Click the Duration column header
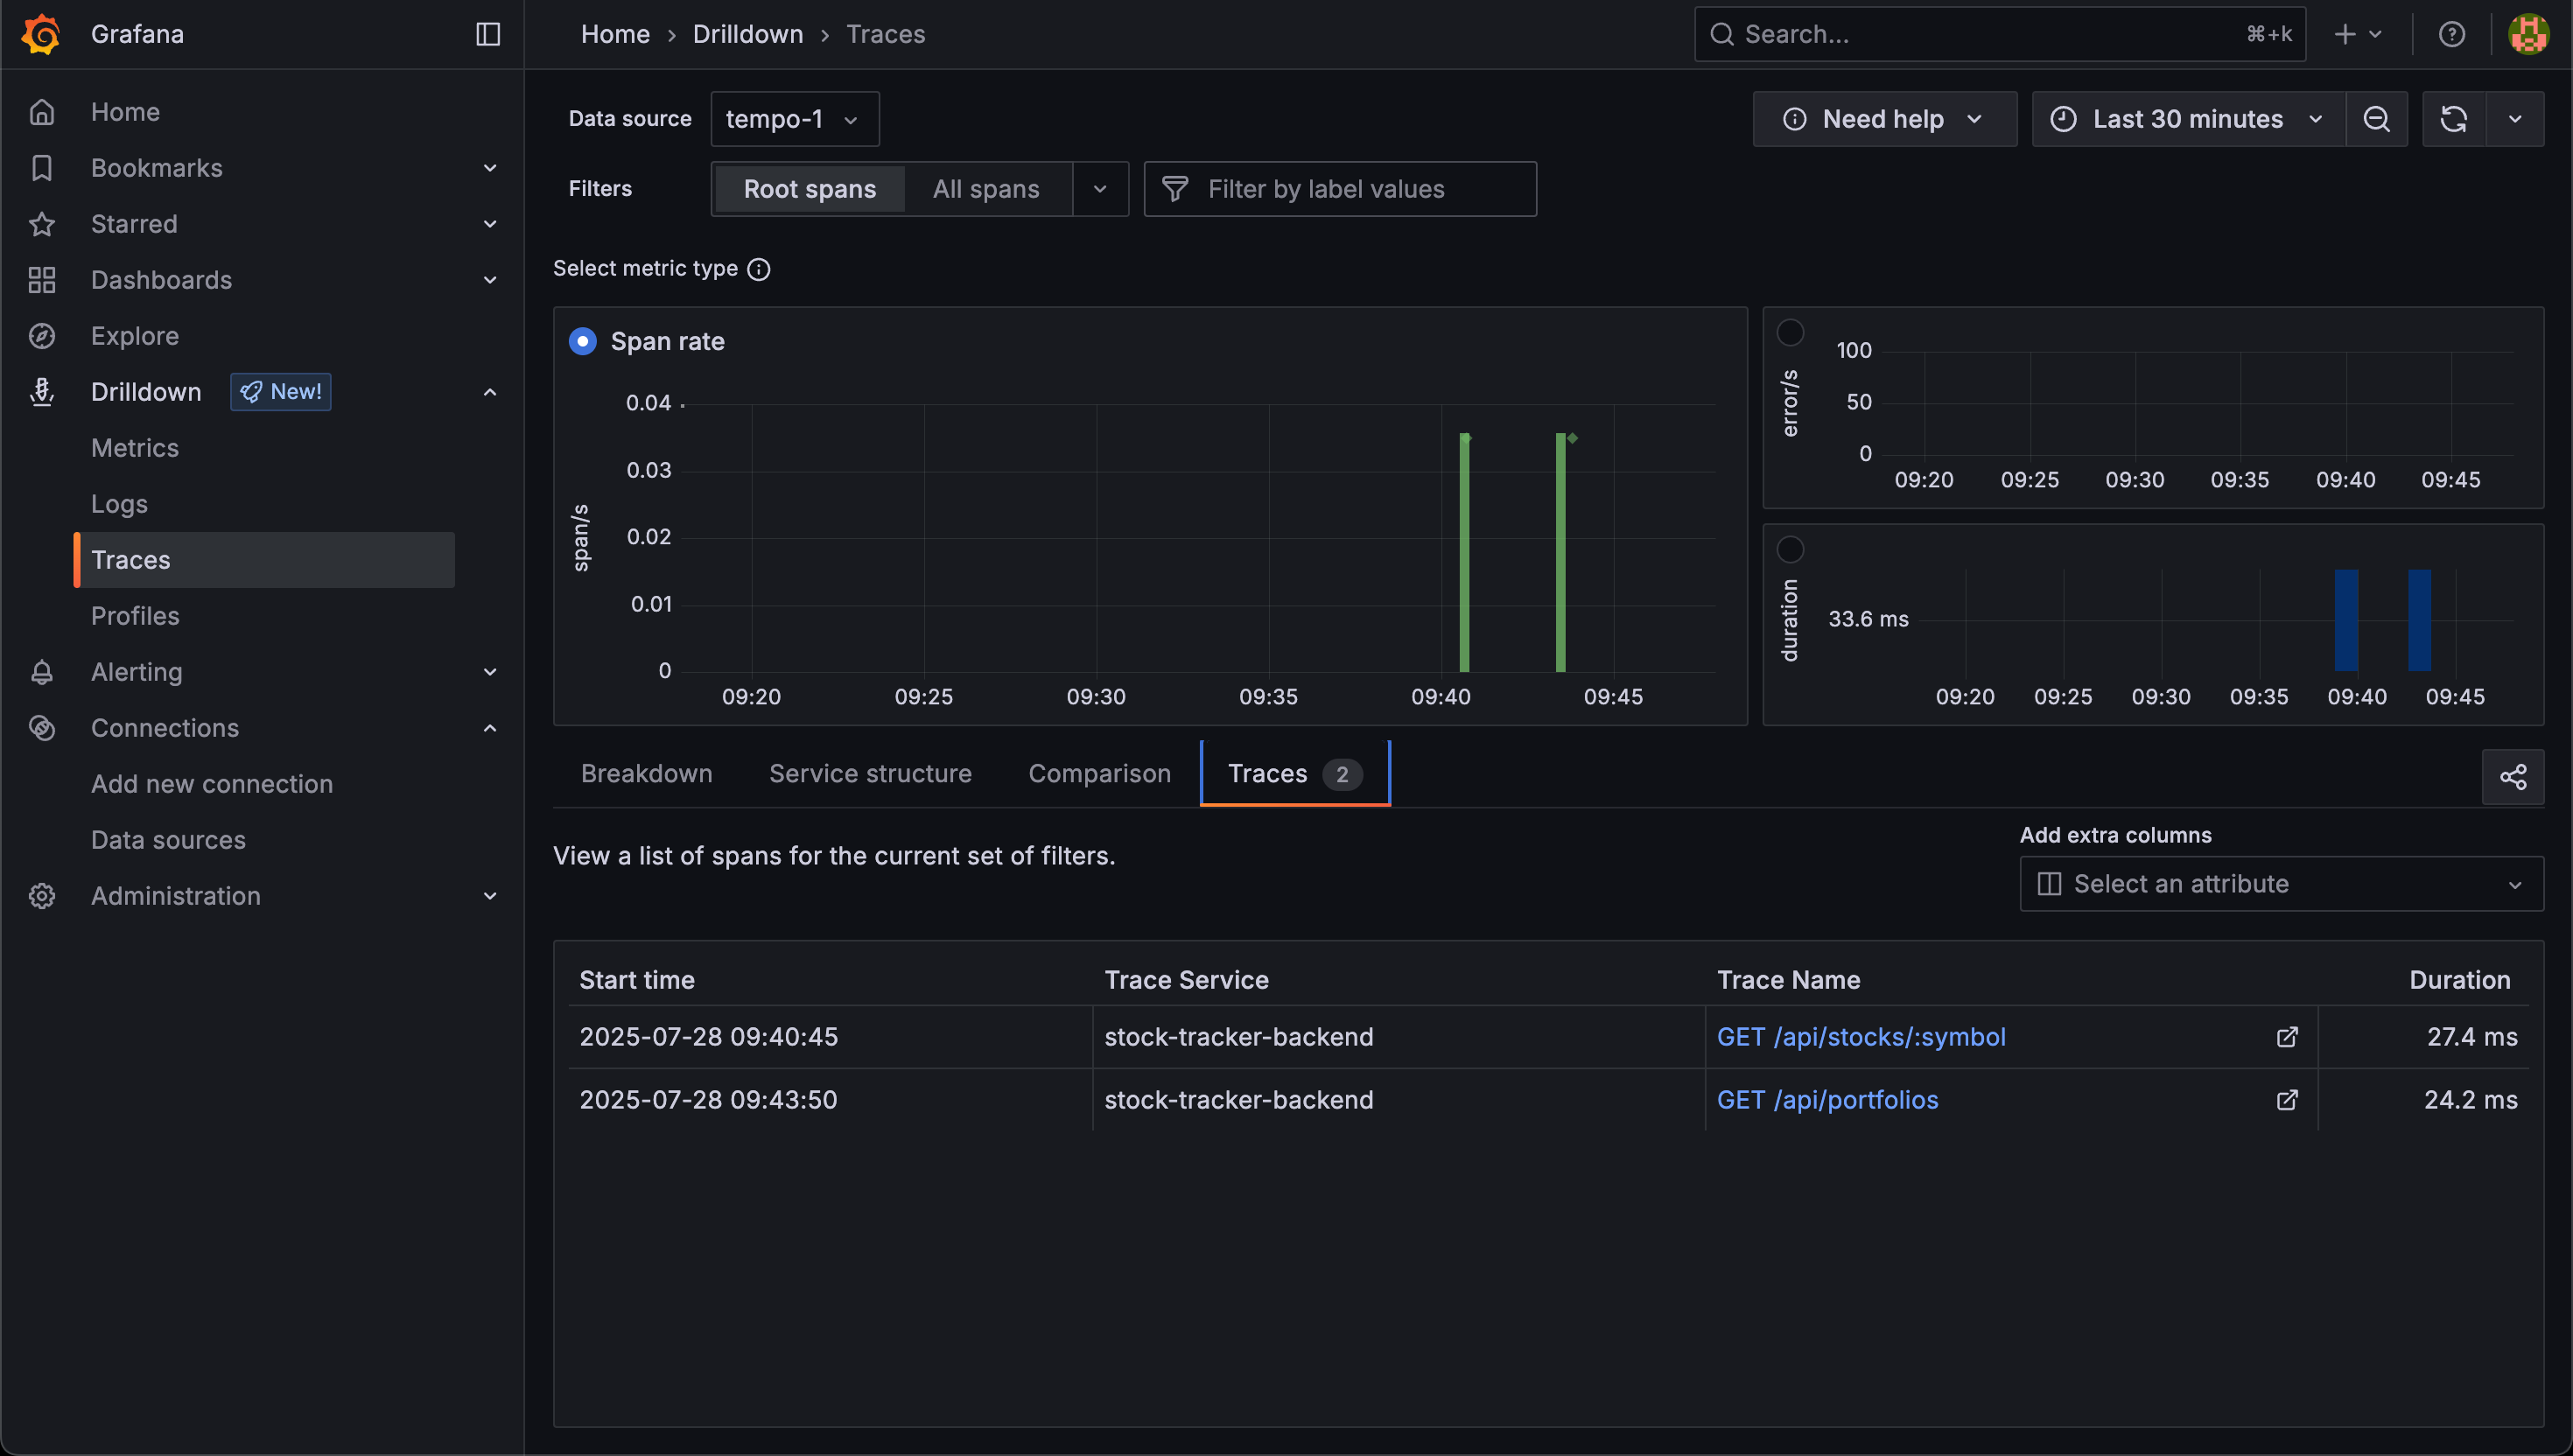This screenshot has width=2573, height=1456. (x=2459, y=980)
